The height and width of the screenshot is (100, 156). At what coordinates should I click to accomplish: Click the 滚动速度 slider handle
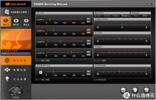click(109, 52)
